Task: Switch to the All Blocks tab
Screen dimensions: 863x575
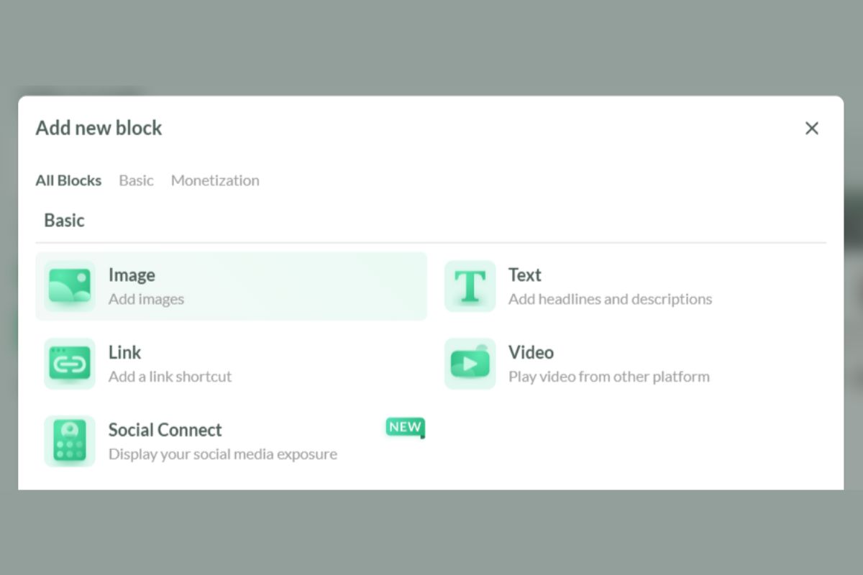Action: [68, 180]
